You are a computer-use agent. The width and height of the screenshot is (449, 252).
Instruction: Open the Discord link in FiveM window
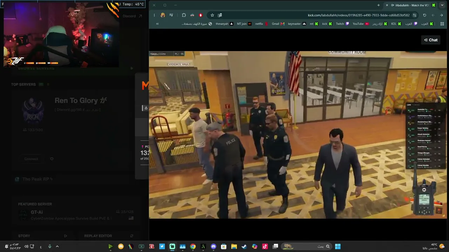click(132, 16)
